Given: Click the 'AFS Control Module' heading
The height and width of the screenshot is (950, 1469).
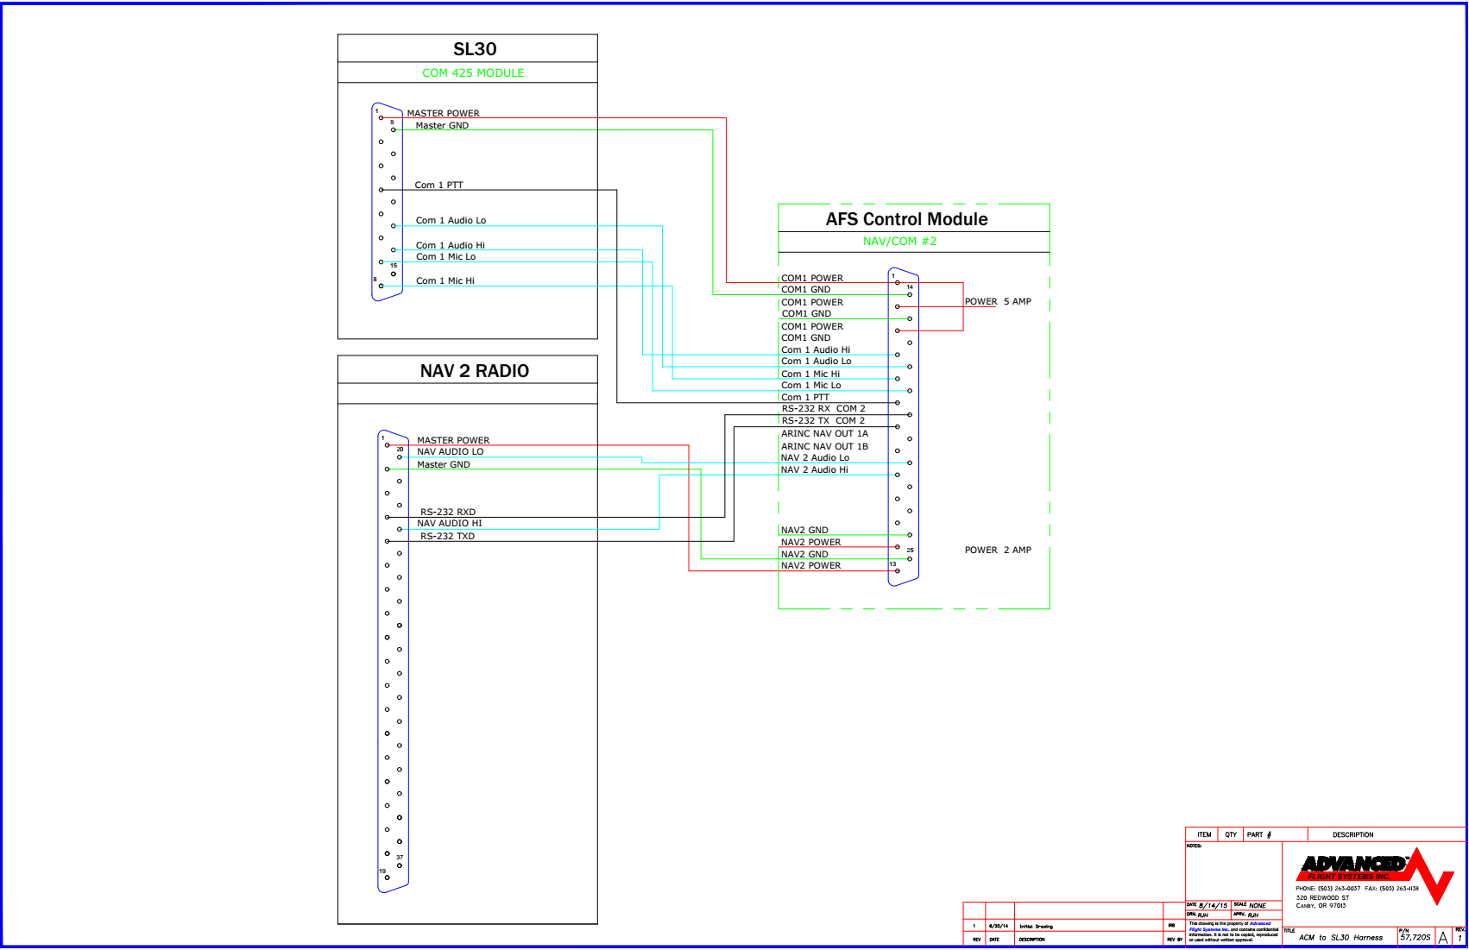Looking at the screenshot, I should [906, 219].
